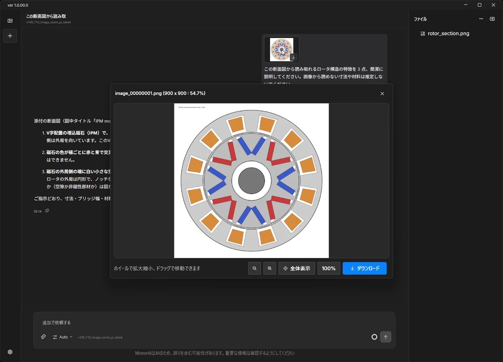The image size is (503, 362).
Task: Click the 02:14 timestamp under the response
Action: 38,211
